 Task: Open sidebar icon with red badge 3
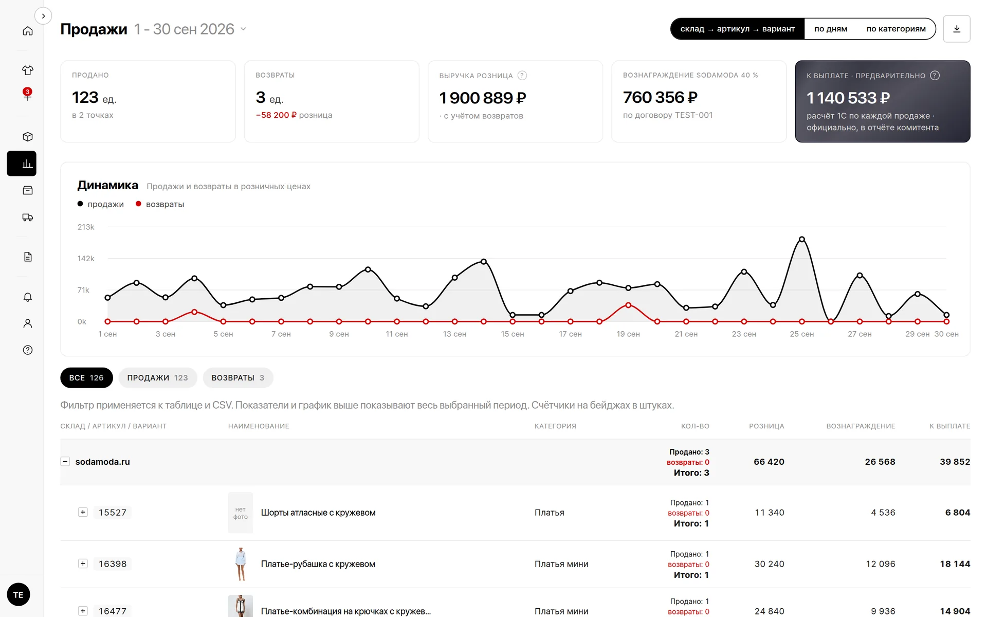click(28, 95)
